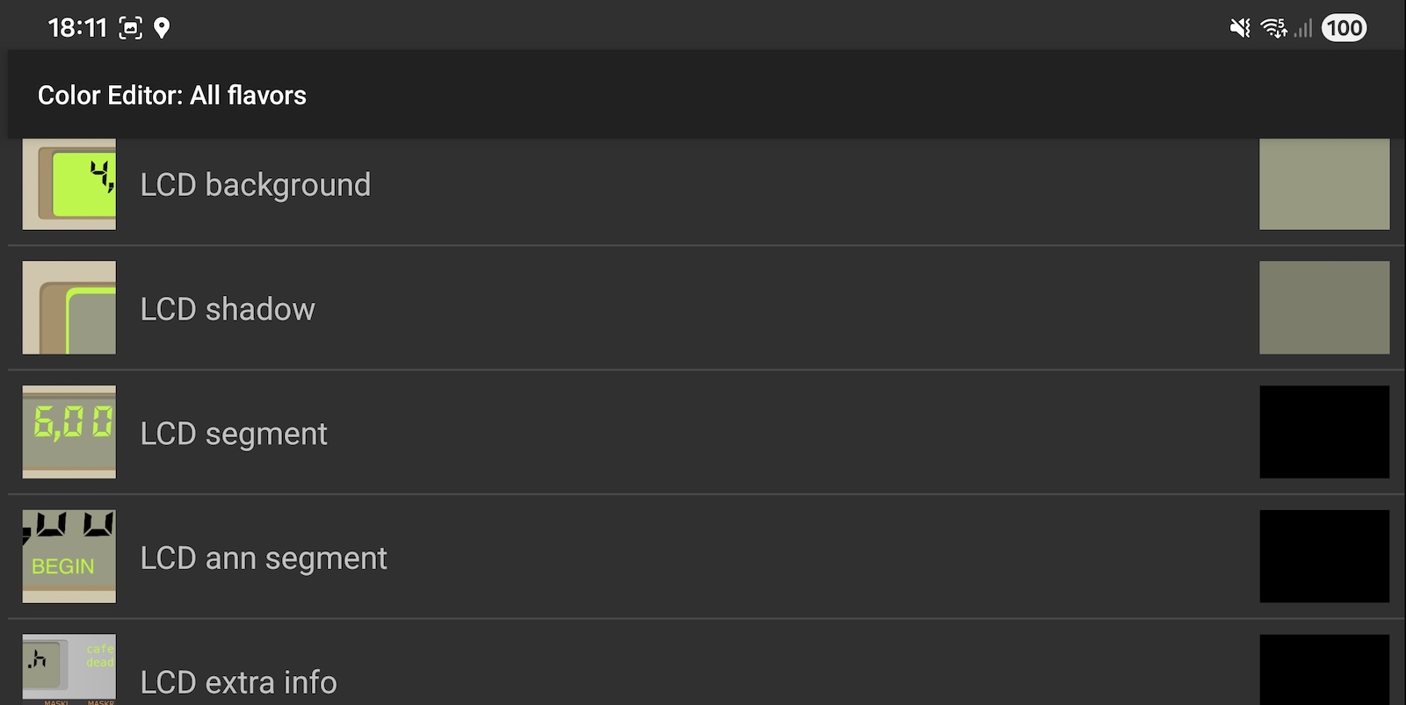Open the LCD background color swatch
Screen dimensions: 1406x705
[1324, 184]
